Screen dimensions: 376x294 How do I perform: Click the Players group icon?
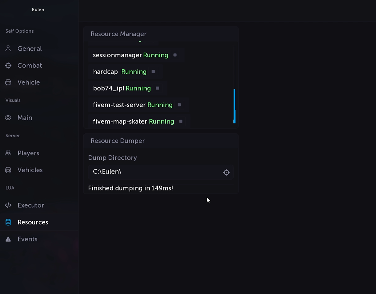[x=8, y=153]
